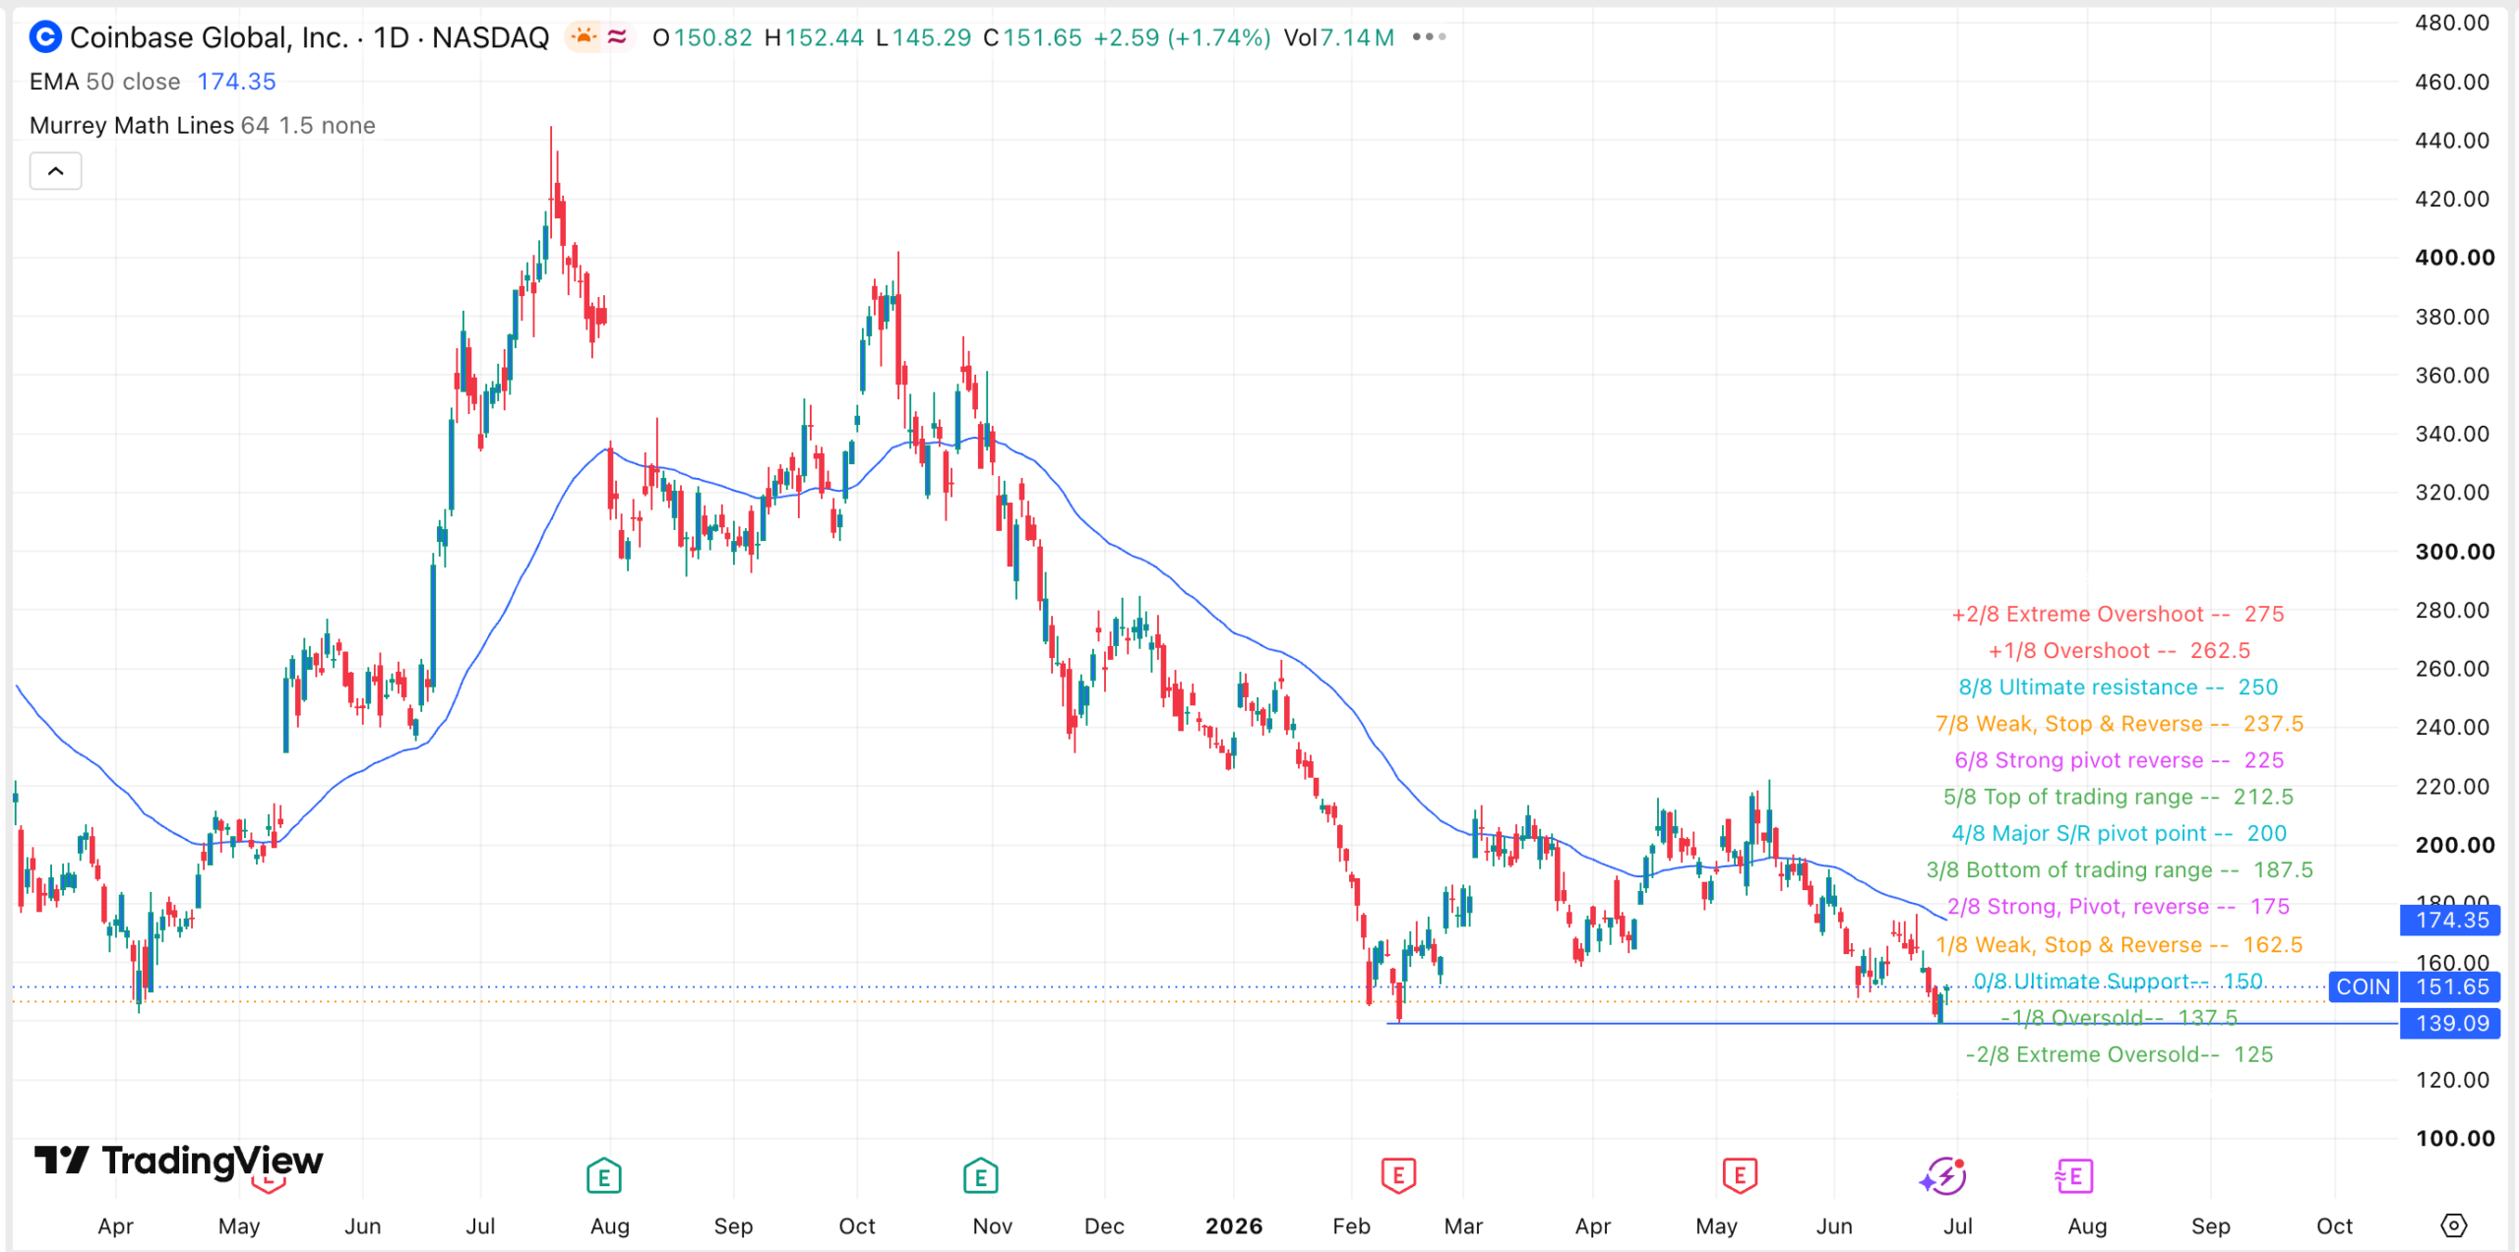2519x1252 pixels.
Task: Click the '8/8 Ultimate resistance -- 250' label
Action: click(2118, 687)
